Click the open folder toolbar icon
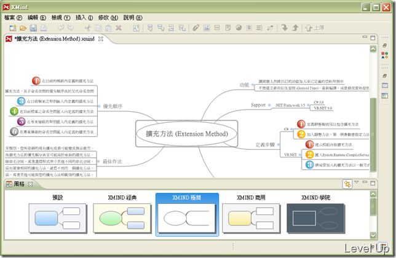The width and height of the screenshot is (396, 258). (x=23, y=28)
